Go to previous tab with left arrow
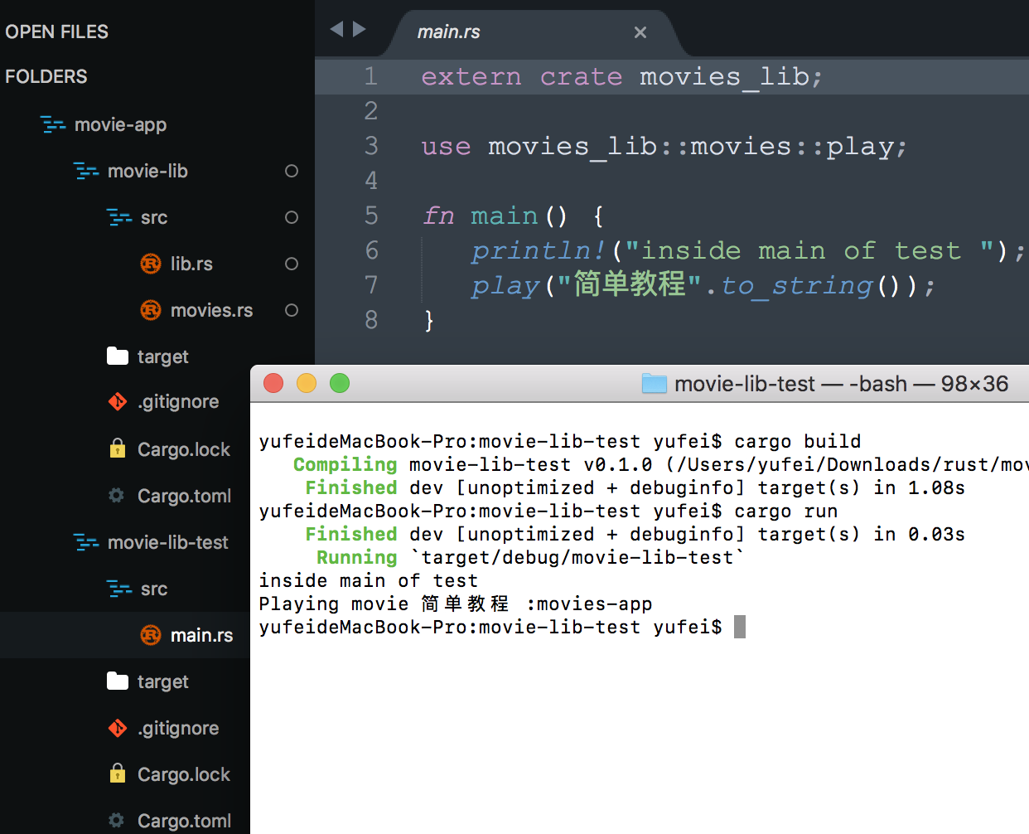 (336, 30)
